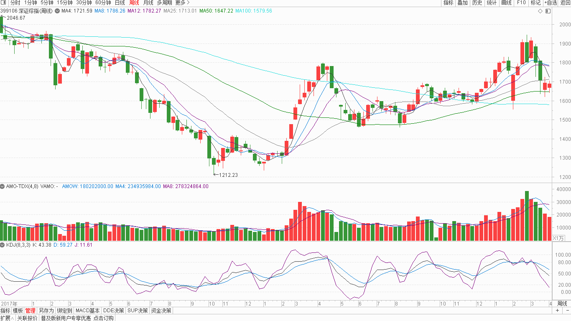The image size is (571, 321).
Task: Click the 399106 深证综指(周线) title
Action: [x=27, y=11]
